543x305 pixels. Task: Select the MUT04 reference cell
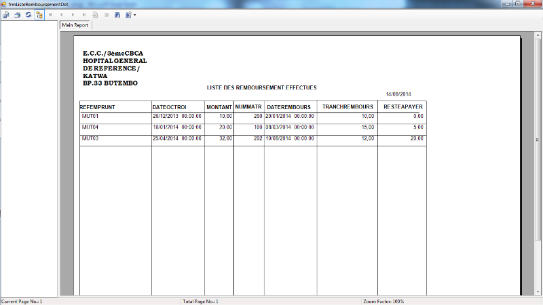(90, 127)
